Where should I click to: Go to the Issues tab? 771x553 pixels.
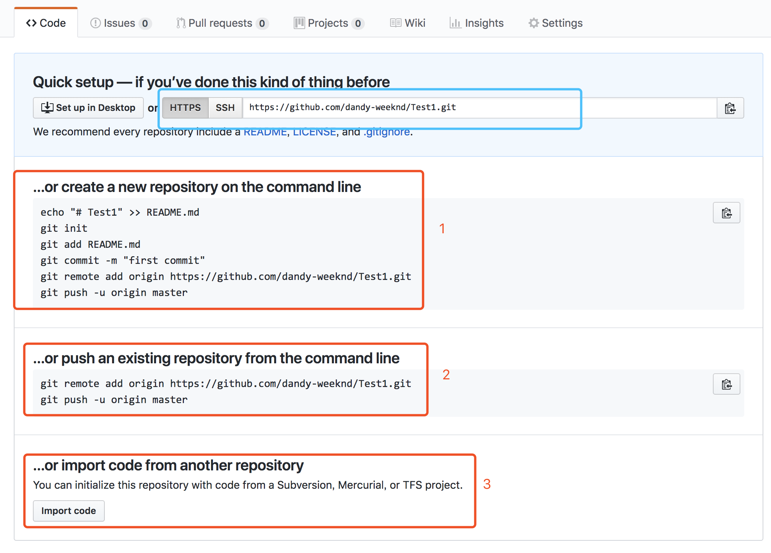click(x=120, y=23)
